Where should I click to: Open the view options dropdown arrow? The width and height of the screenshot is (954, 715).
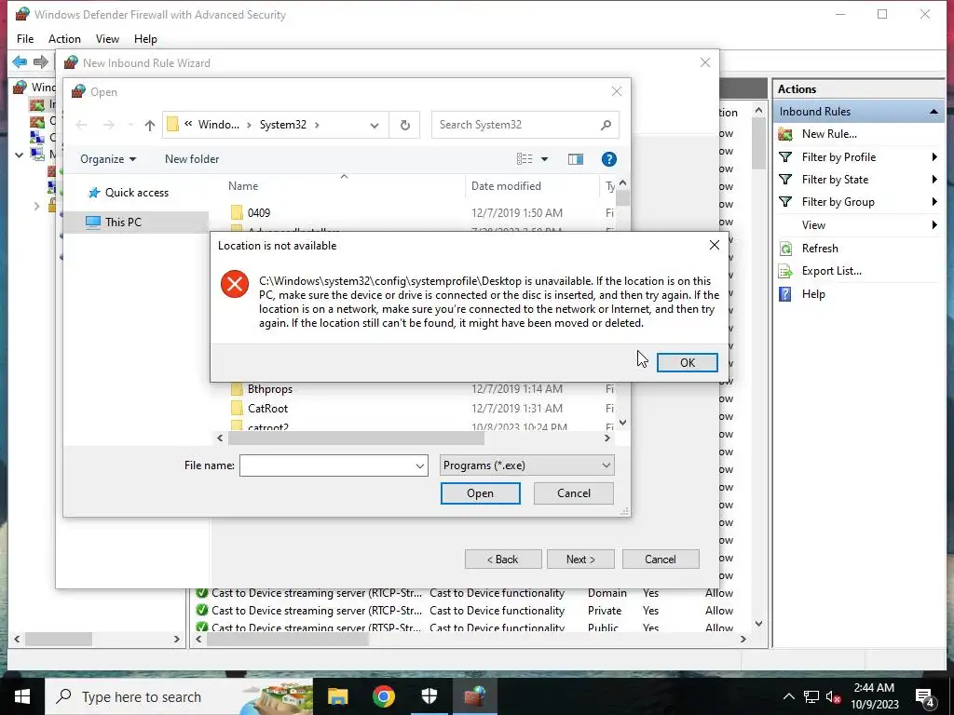point(544,159)
